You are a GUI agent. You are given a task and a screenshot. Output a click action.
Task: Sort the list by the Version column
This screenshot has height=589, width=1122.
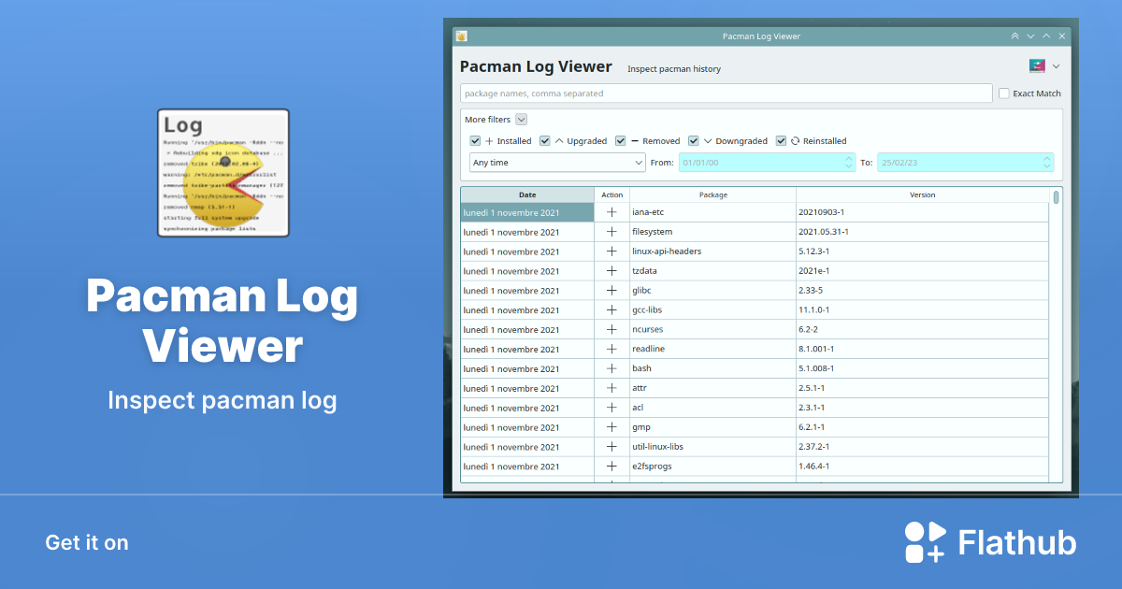(923, 194)
